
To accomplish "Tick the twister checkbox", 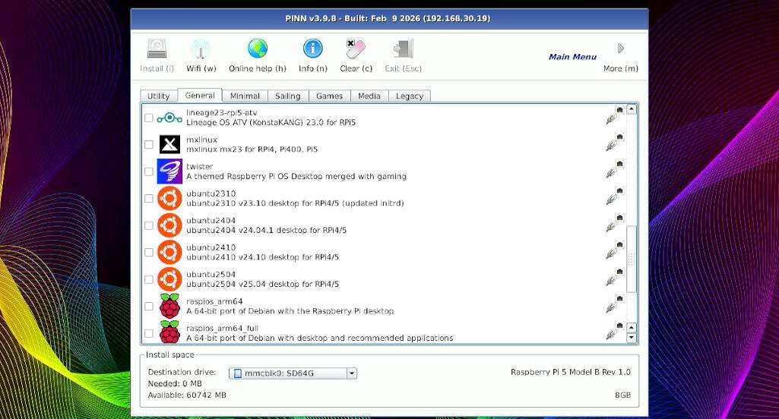I will click(x=148, y=172).
